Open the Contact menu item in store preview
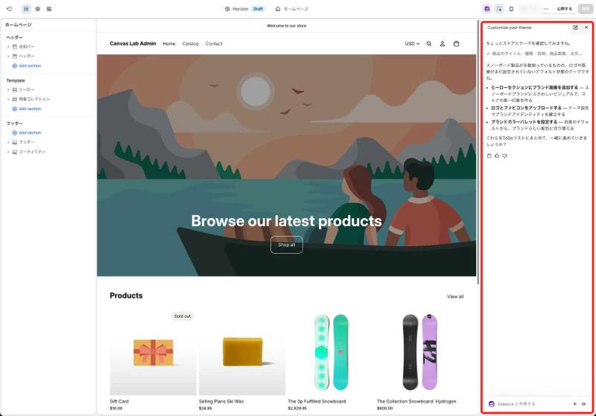This screenshot has width=596, height=416. pos(214,44)
